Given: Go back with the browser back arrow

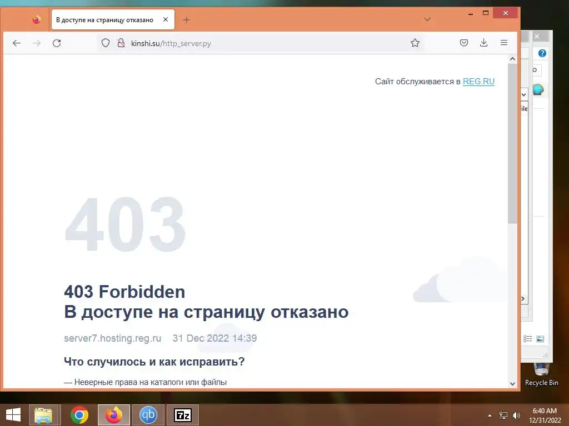Looking at the screenshot, I should coord(17,43).
